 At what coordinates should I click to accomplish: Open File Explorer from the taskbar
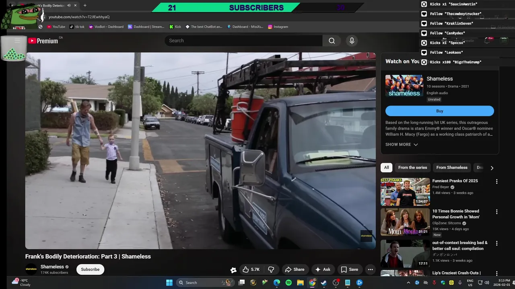coord(300,283)
